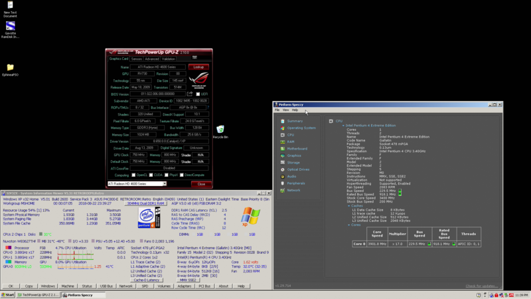Open RAM icon in Speccy sidebar
Viewport: 531px width, 299px height.
pos(283,142)
